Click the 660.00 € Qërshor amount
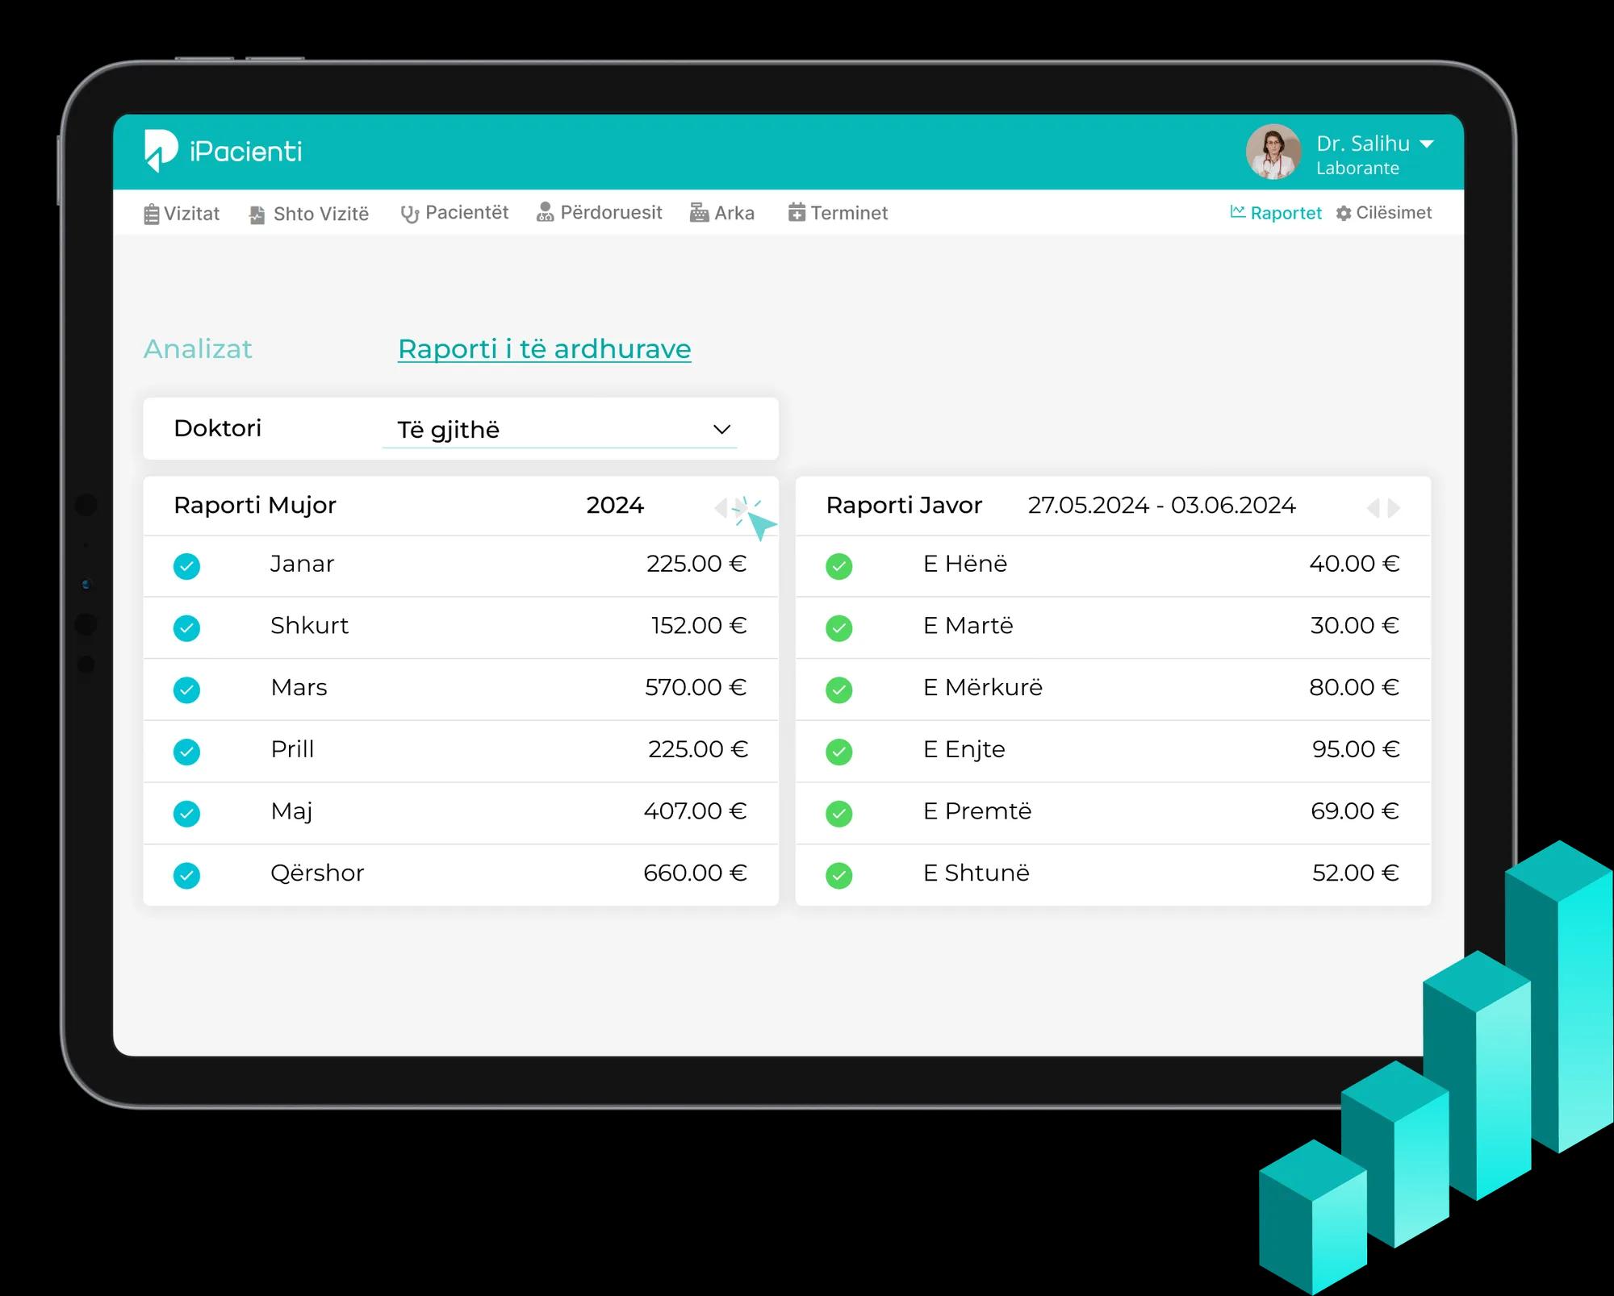This screenshot has height=1296, width=1614. click(696, 873)
